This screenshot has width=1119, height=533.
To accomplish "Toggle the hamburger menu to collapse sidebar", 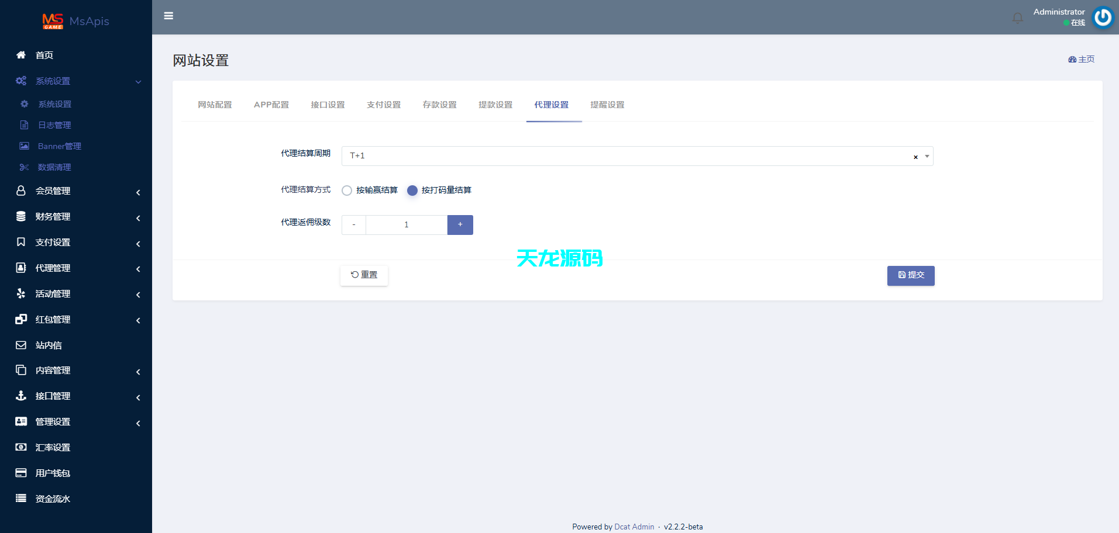I will pyautogui.click(x=168, y=16).
